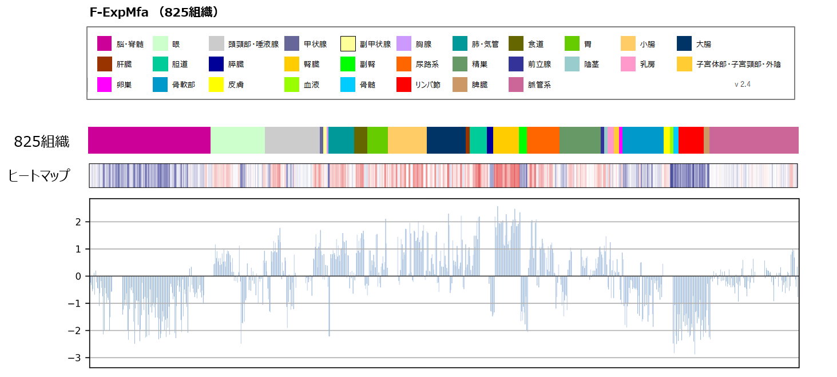
Task: Select the 副甲状腺 pale yellow legend swatch
Action: coord(348,44)
